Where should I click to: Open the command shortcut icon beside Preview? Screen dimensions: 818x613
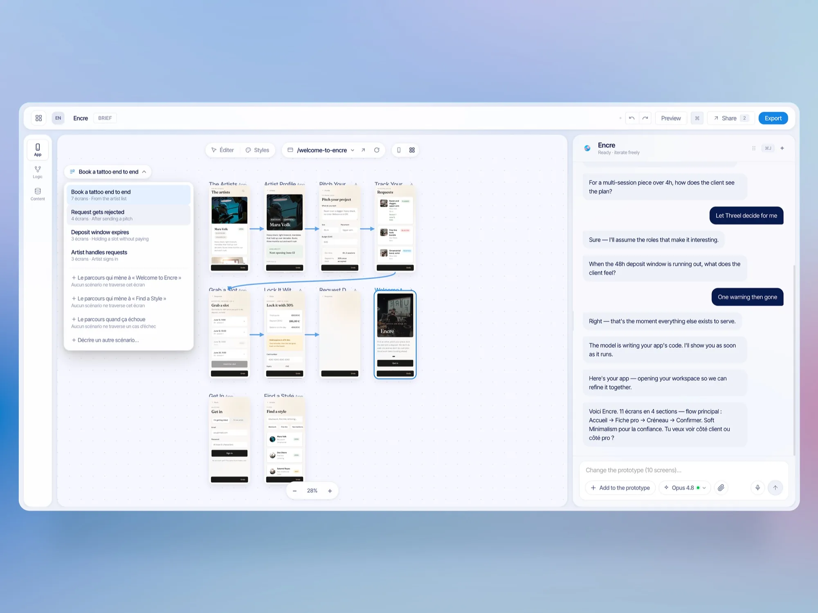click(697, 118)
